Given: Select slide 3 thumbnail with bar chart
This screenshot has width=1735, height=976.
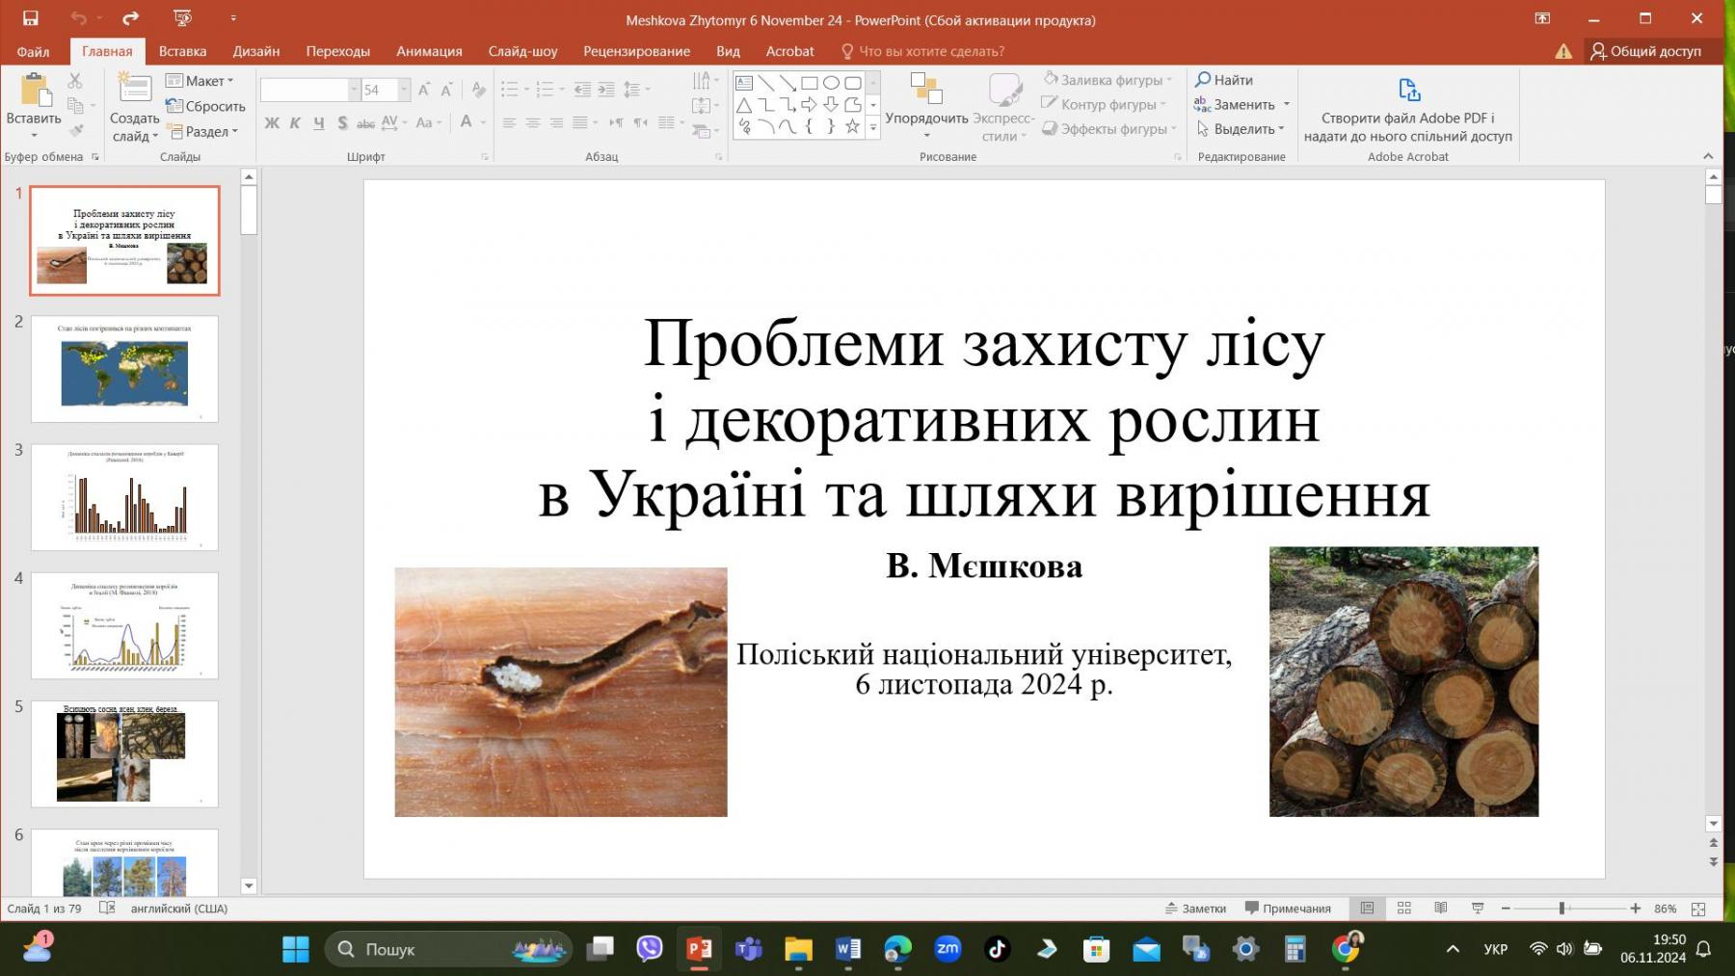Looking at the screenshot, I should (124, 497).
